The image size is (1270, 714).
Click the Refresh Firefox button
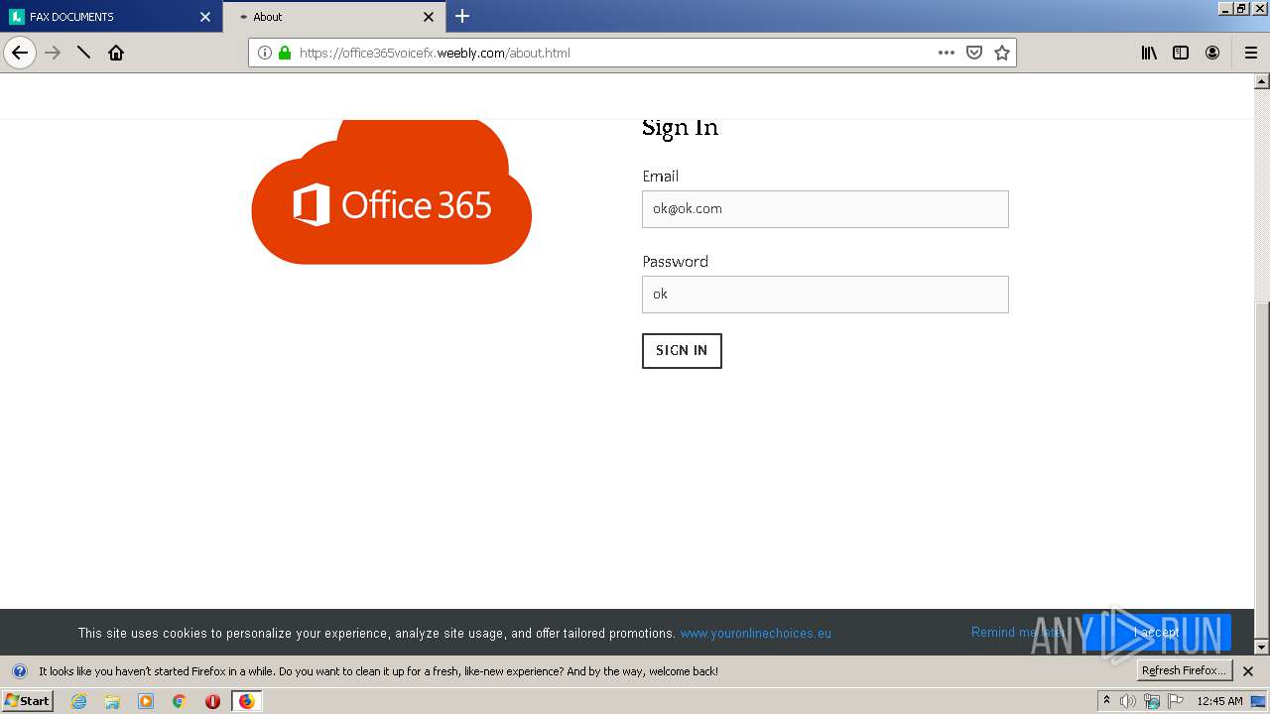click(x=1185, y=670)
